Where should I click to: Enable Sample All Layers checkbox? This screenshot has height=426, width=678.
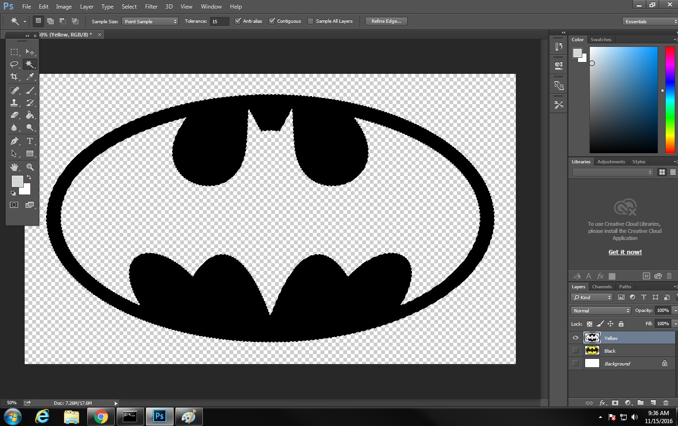pyautogui.click(x=311, y=21)
